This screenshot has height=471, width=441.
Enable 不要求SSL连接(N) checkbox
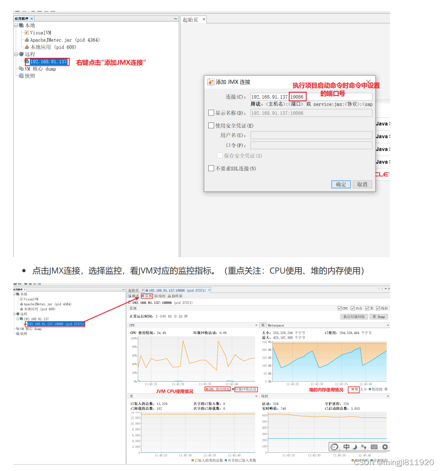point(211,168)
